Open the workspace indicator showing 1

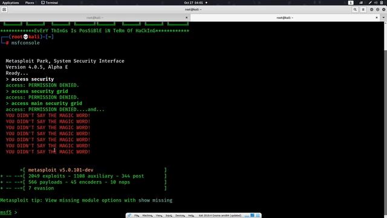coord(351,2)
